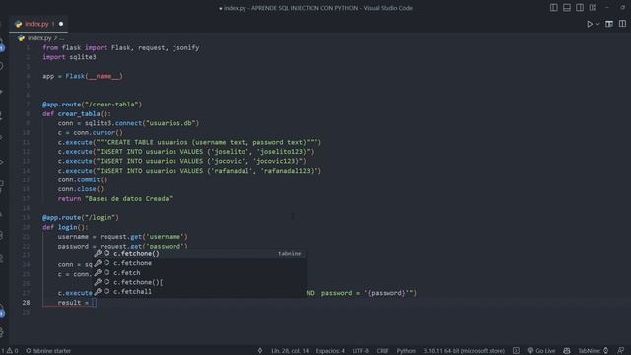
Task: Click the window title text at the top
Action: [x=315, y=8]
